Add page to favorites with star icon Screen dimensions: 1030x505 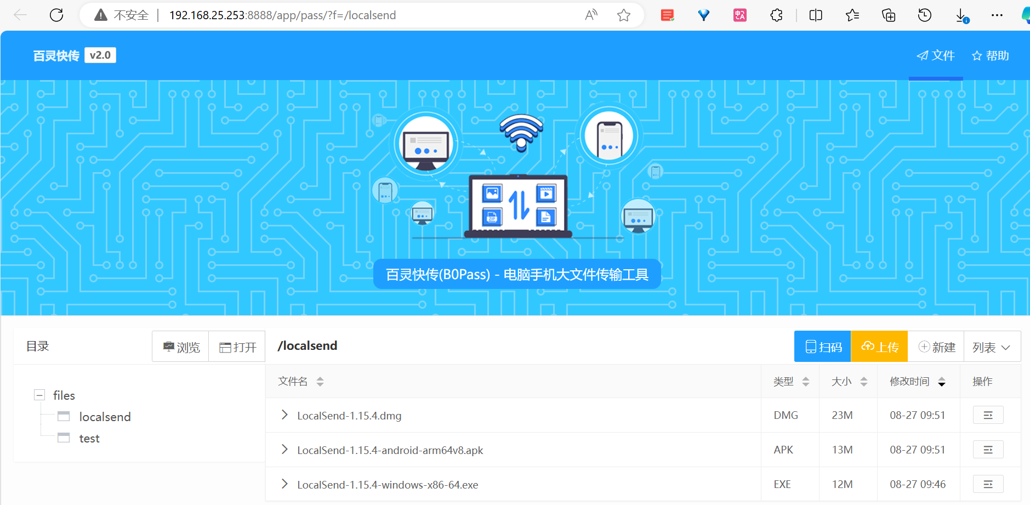click(x=623, y=15)
